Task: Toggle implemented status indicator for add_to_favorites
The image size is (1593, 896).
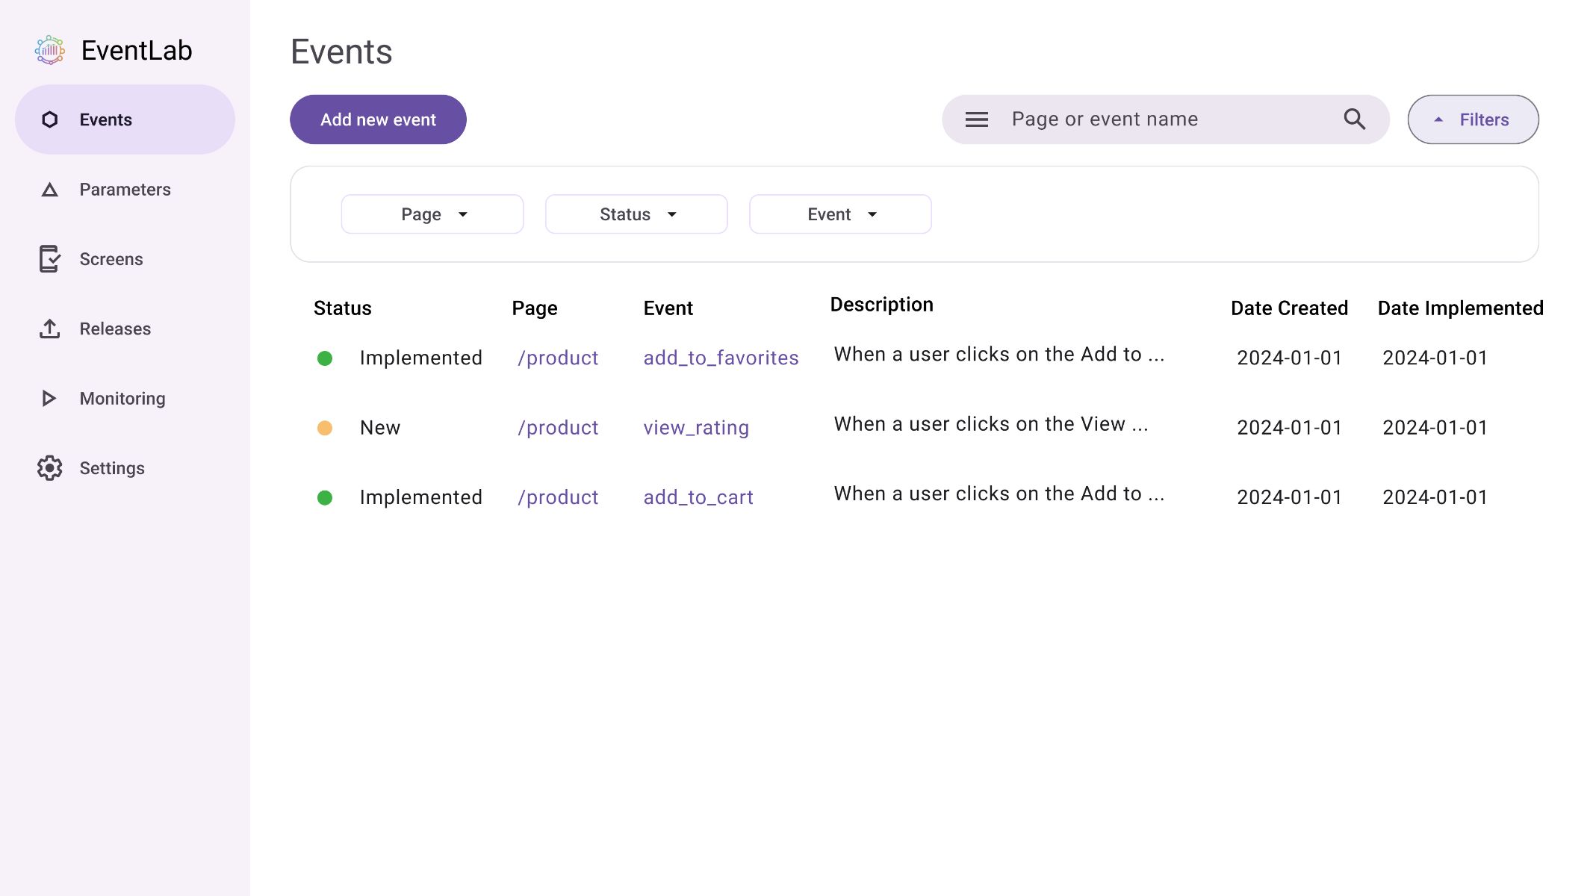Action: [326, 358]
